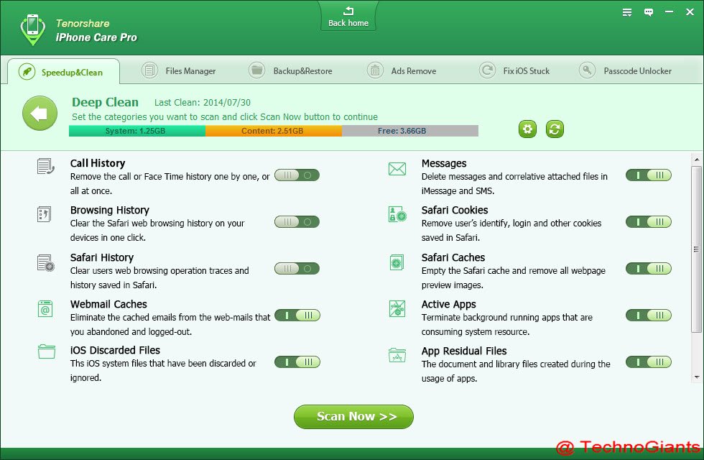
Task: Click the Deep Clean heading
Action: click(105, 102)
